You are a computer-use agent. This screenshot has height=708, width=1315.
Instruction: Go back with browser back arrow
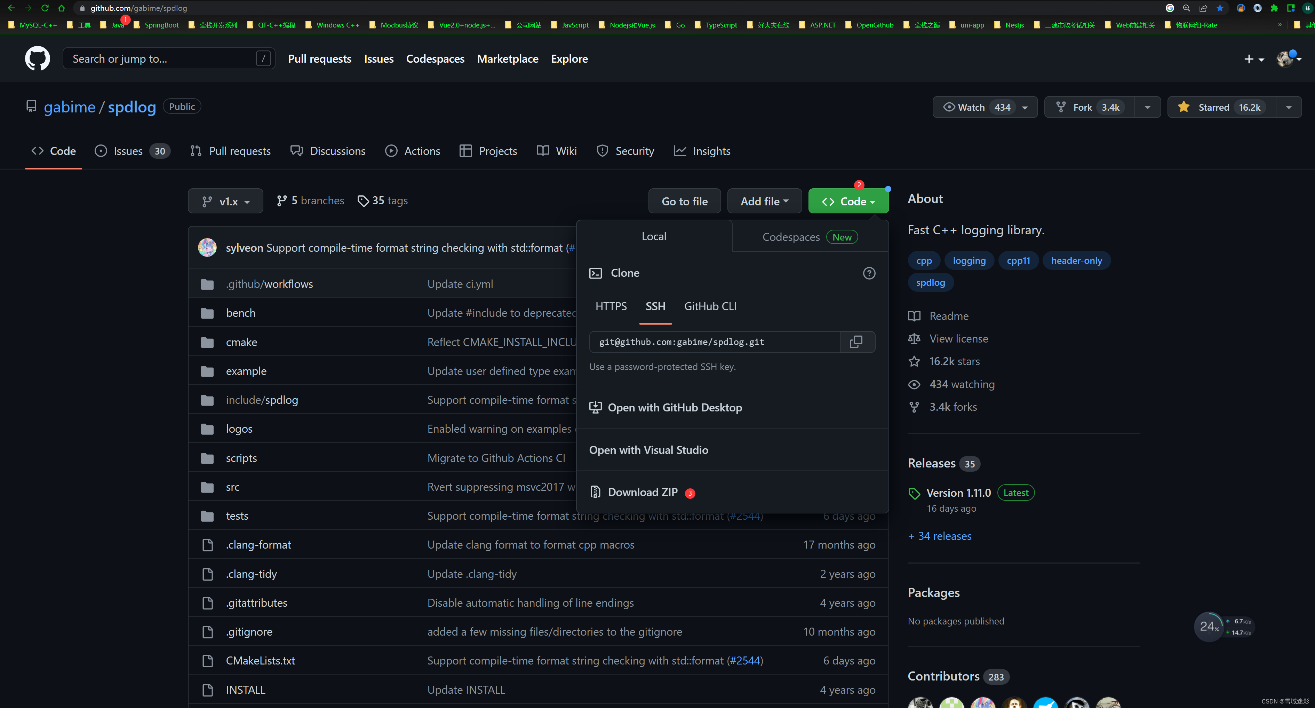[x=11, y=8]
